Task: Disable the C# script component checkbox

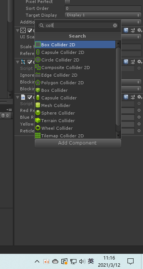Action: tap(30, 98)
